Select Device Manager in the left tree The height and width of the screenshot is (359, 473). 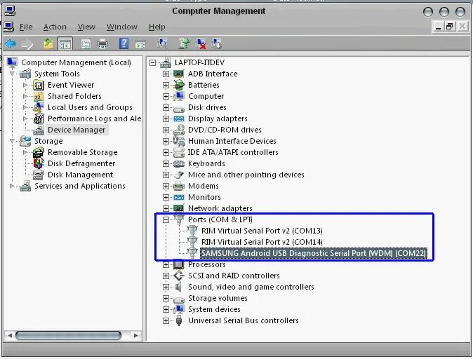click(x=76, y=130)
